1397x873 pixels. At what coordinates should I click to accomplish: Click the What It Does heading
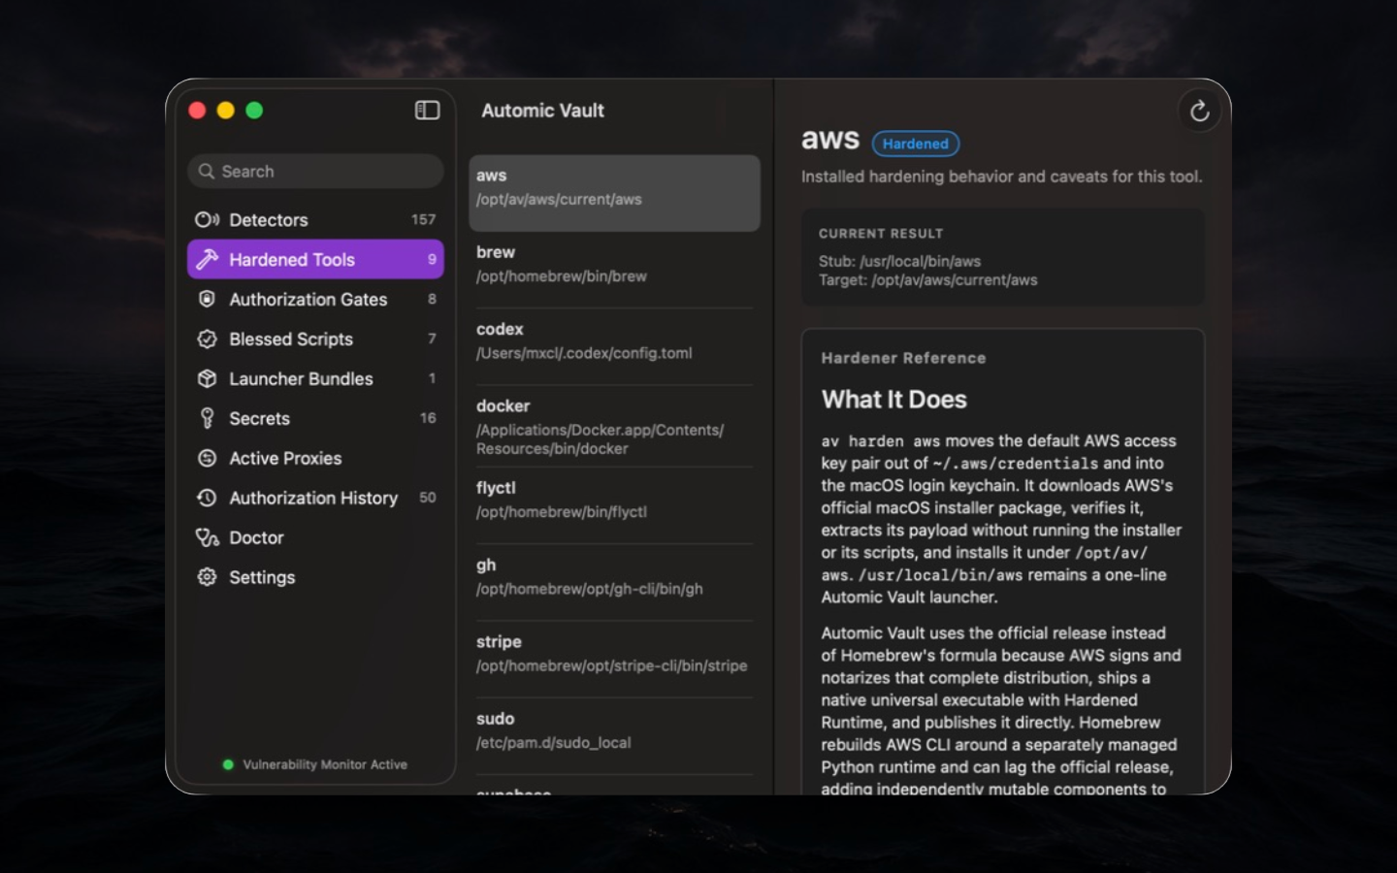[x=893, y=400]
